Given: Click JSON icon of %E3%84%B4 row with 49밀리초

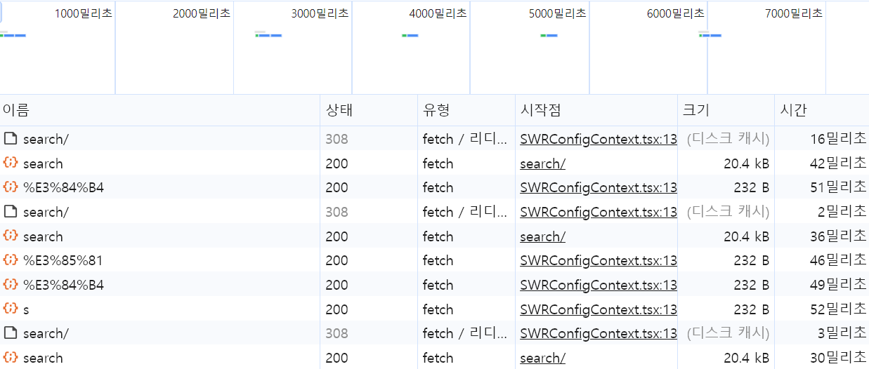Looking at the screenshot, I should pos(11,285).
